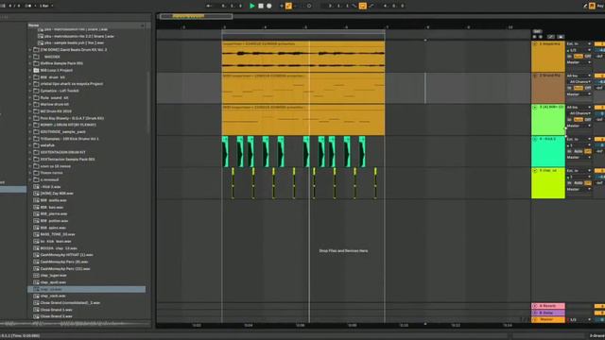
Task: Open the 1 Bar quantization menu
Action: pyautogui.click(x=46, y=6)
